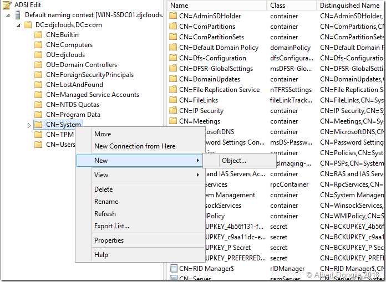Click folder icon of CN=ComPartitionSets row
The image size is (386, 282).
(x=173, y=37)
